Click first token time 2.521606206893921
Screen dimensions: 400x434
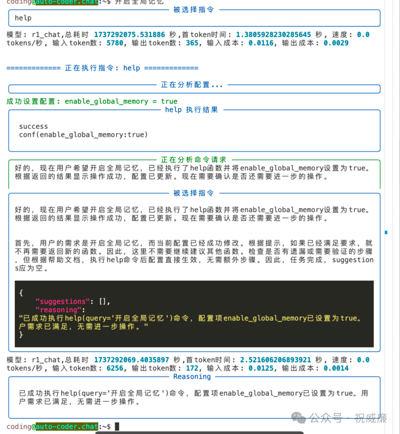pos(275,360)
